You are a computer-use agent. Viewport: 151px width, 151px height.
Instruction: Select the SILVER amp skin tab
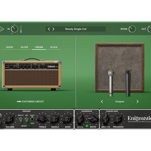[x=24, y=47]
